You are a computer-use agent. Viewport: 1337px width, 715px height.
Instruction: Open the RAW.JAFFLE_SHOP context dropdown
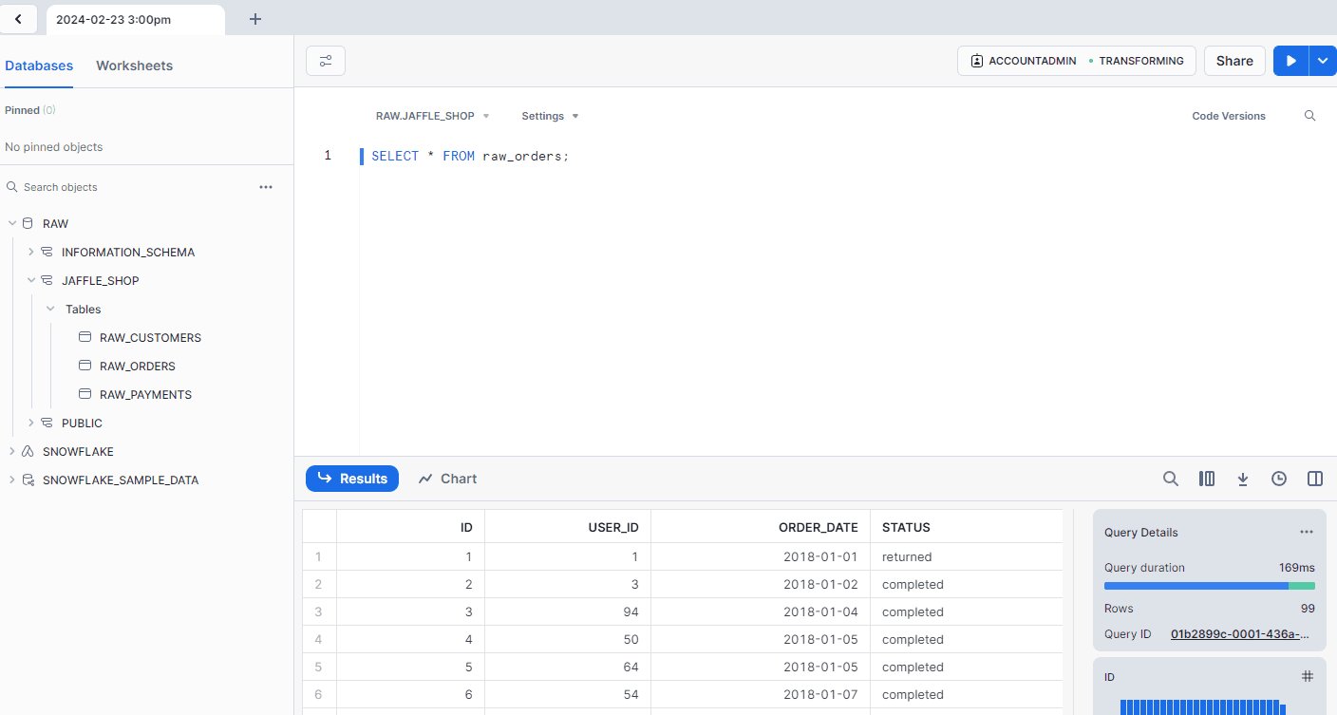tap(432, 116)
